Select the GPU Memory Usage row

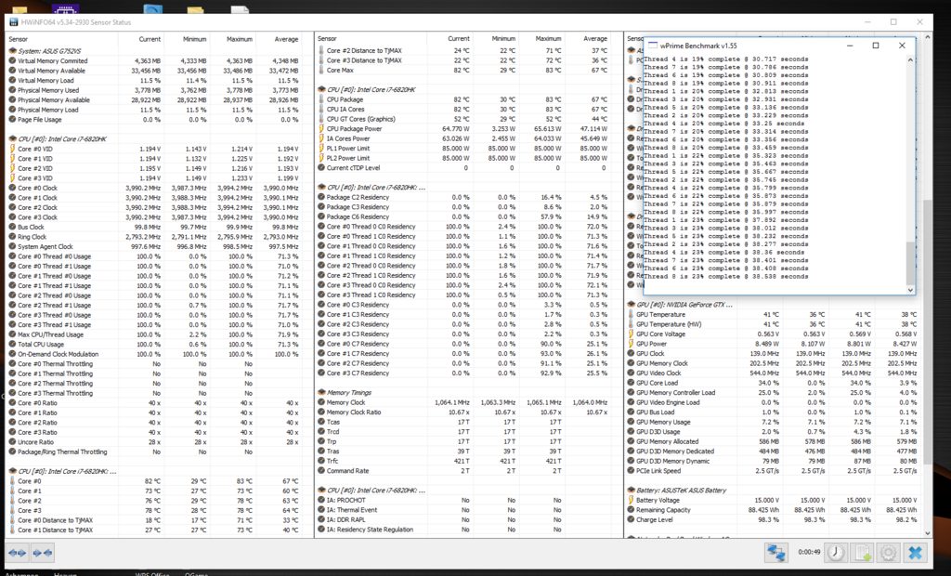tap(775, 422)
